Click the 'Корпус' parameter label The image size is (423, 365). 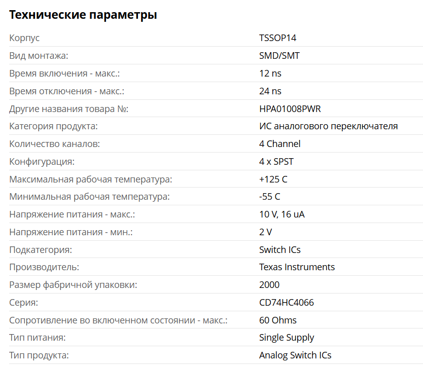(24, 38)
